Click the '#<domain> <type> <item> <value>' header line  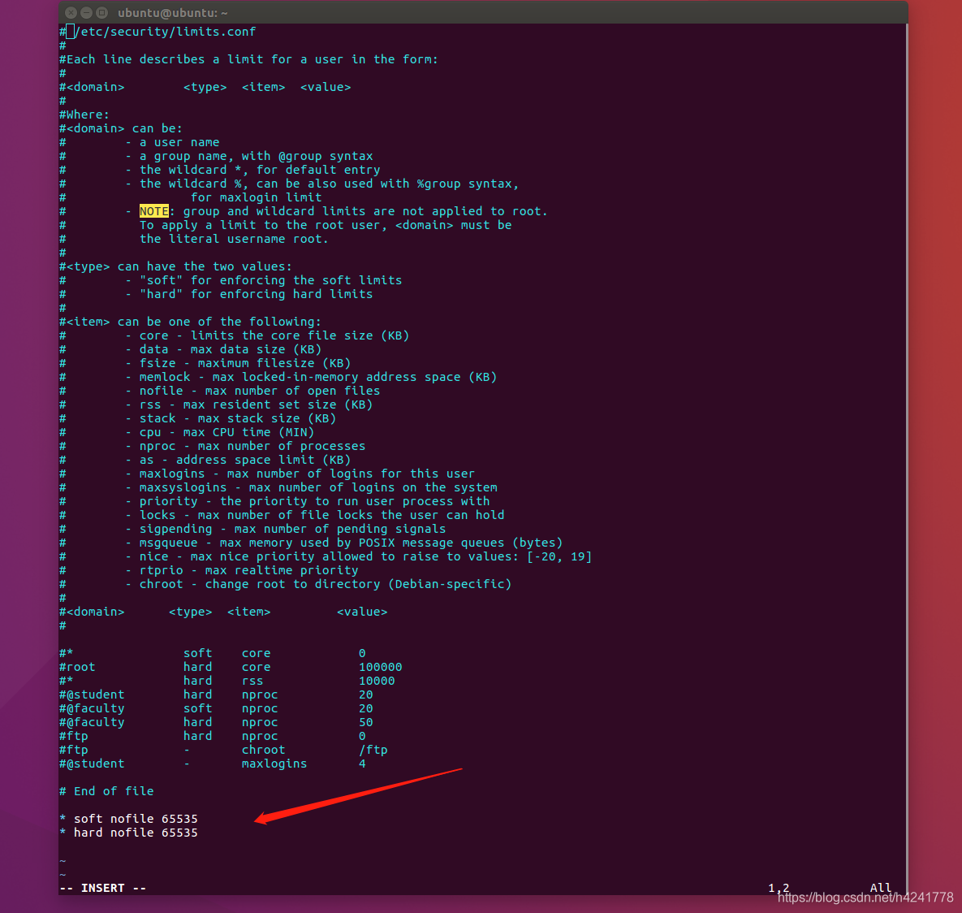205,86
